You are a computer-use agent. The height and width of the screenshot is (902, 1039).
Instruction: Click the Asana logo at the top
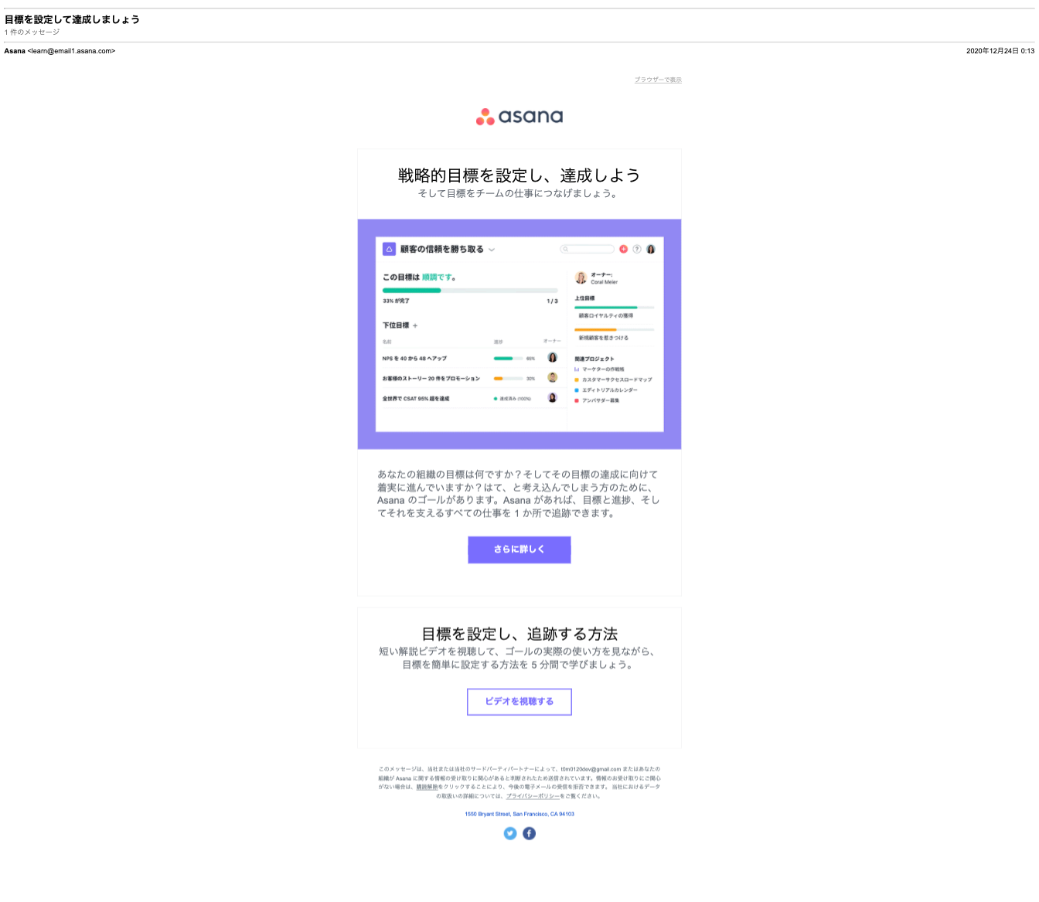[x=519, y=117]
